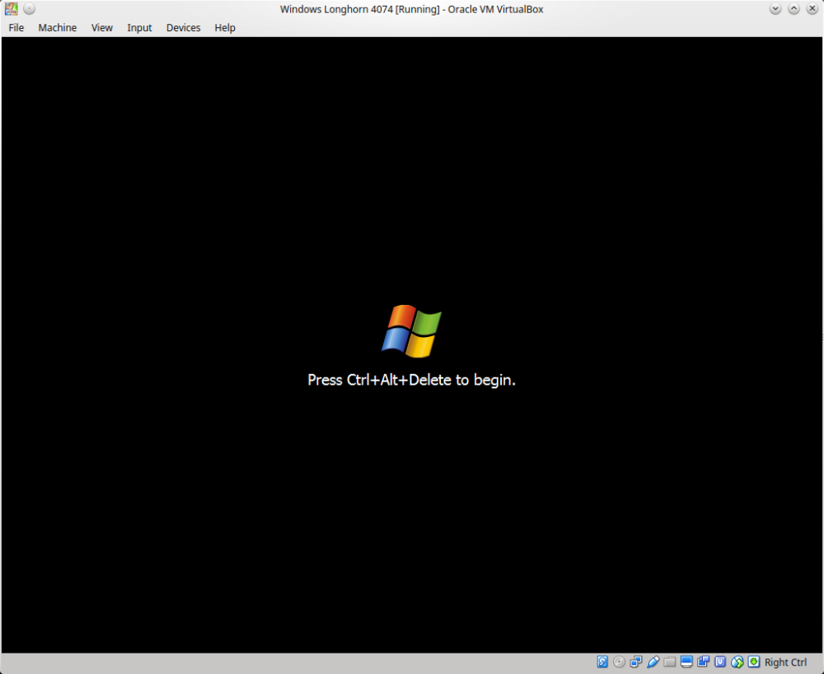Open the View menu
The height and width of the screenshot is (674, 824).
101,27
